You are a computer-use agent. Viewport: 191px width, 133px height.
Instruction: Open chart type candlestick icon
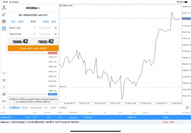[x=4, y=80]
